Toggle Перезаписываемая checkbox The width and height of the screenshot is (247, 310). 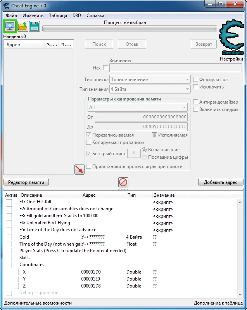pyautogui.click(x=88, y=135)
